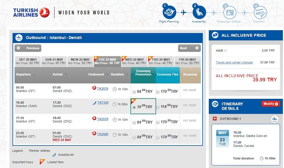Click the Outbound 1 plane icon
This screenshot has height=168, width=284.
(x=275, y=119)
